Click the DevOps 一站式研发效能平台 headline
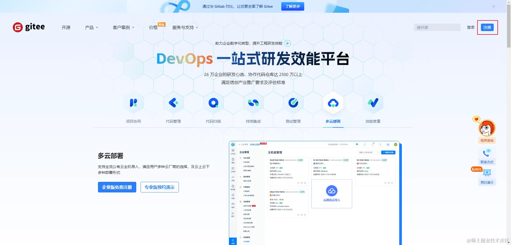 (x=253, y=59)
